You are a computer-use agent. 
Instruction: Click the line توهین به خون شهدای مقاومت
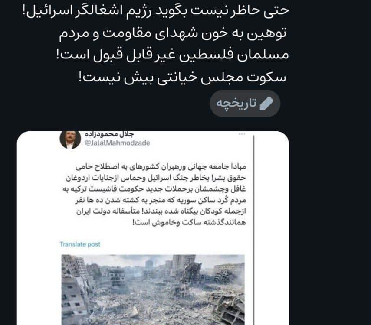click(x=173, y=34)
